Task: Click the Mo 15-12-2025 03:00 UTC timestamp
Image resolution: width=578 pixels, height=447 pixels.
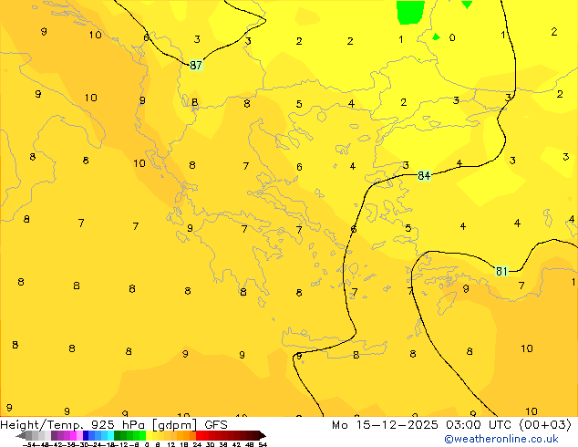Action: [x=424, y=425]
